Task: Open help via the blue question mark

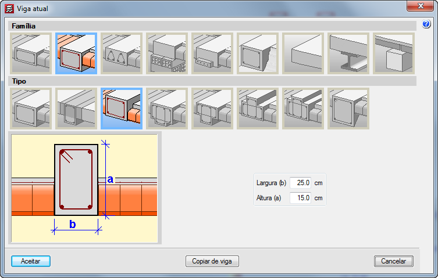Action: tap(426, 25)
